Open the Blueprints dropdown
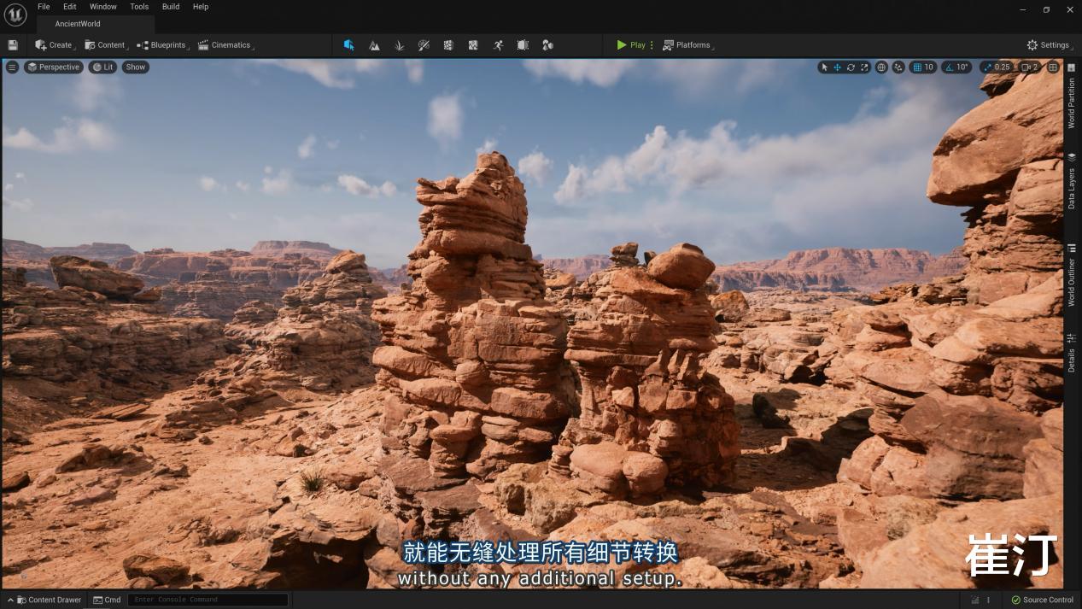The height and width of the screenshot is (609, 1082). pyautogui.click(x=162, y=45)
